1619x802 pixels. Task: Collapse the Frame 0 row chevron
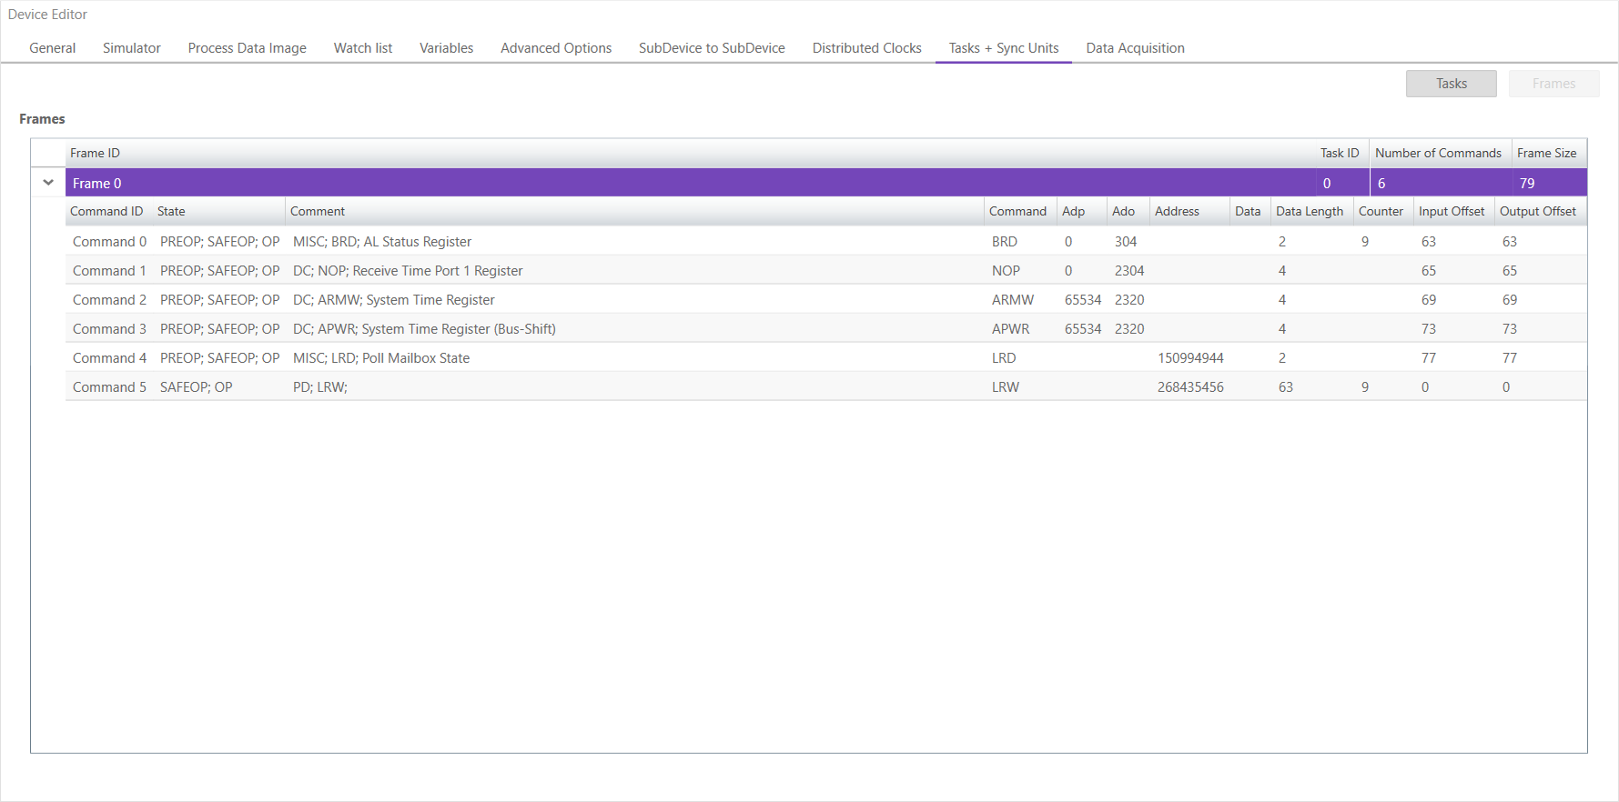click(48, 183)
